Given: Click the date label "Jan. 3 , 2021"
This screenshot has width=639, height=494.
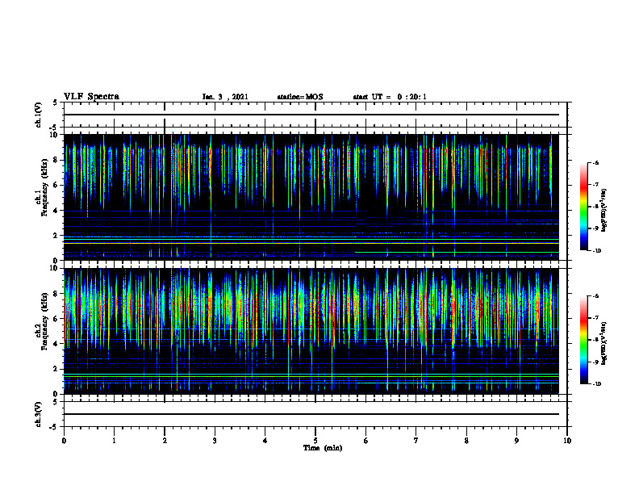Looking at the screenshot, I should (x=225, y=97).
